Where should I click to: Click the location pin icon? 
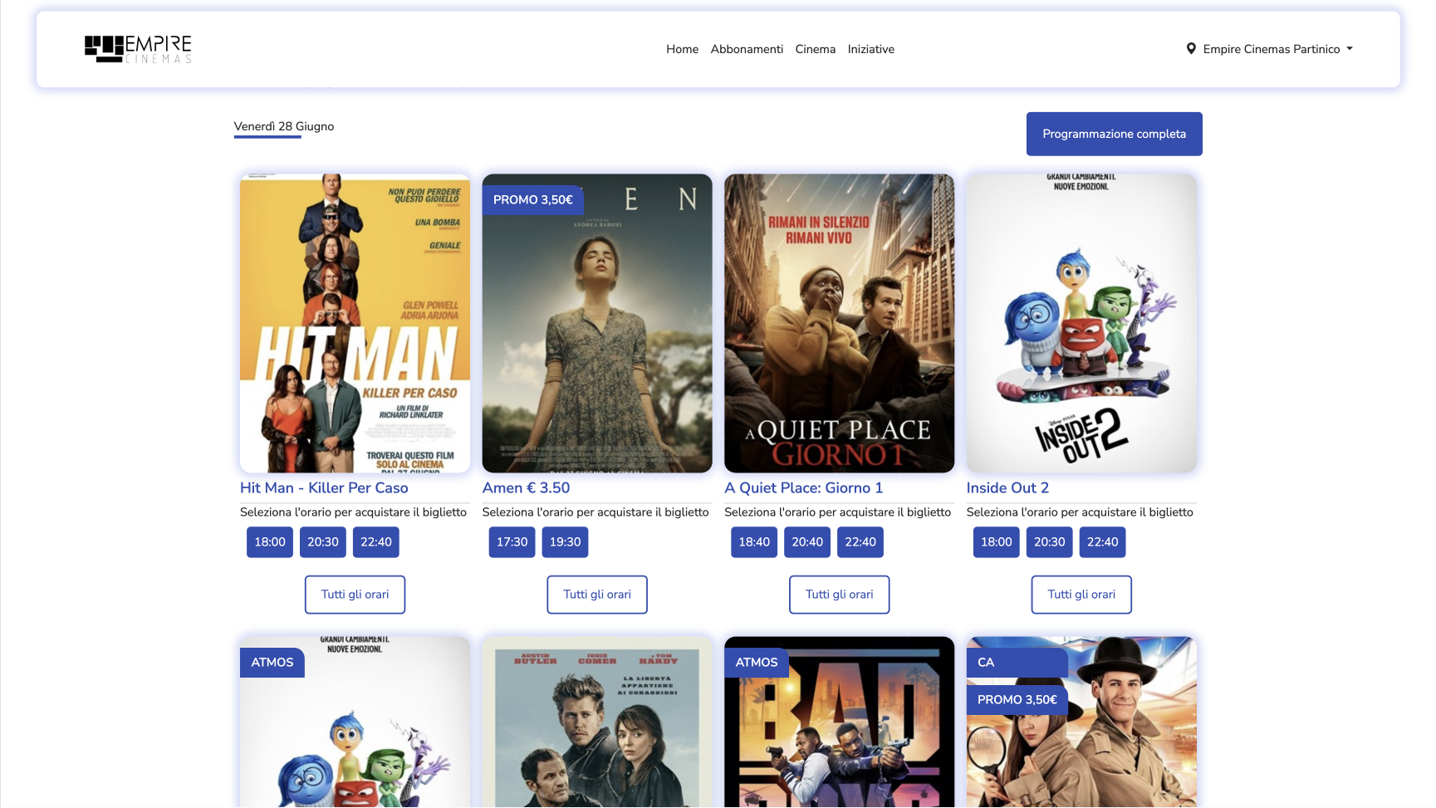coord(1191,49)
